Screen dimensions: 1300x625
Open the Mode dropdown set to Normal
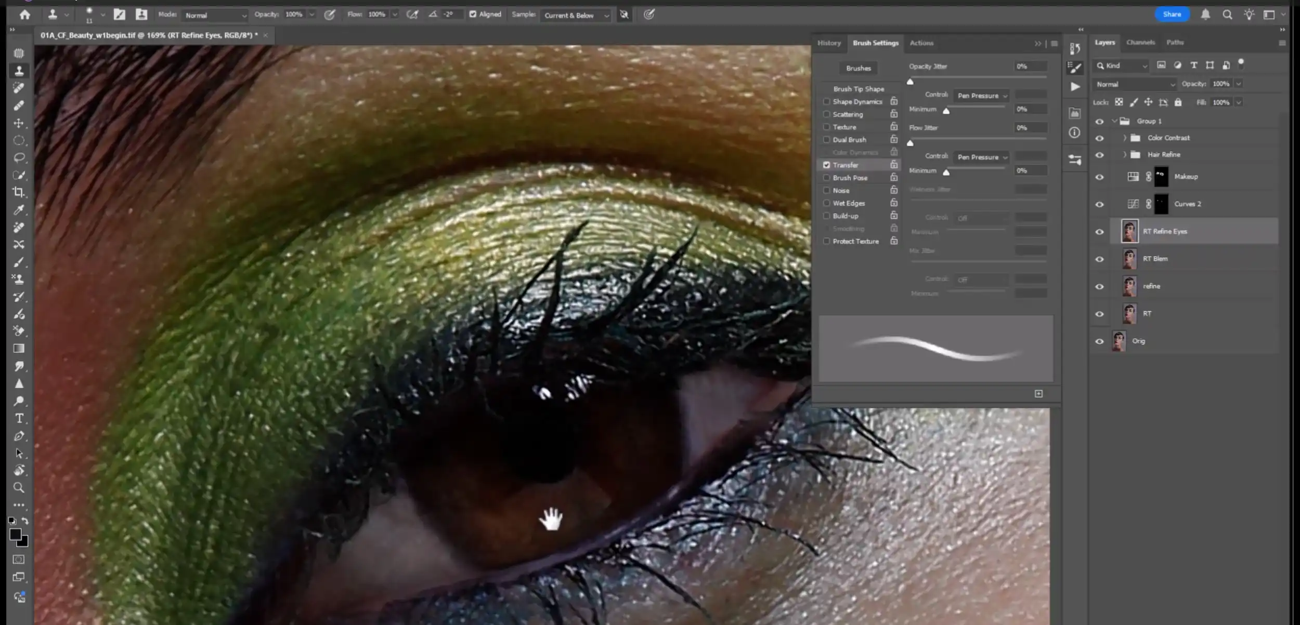point(215,15)
